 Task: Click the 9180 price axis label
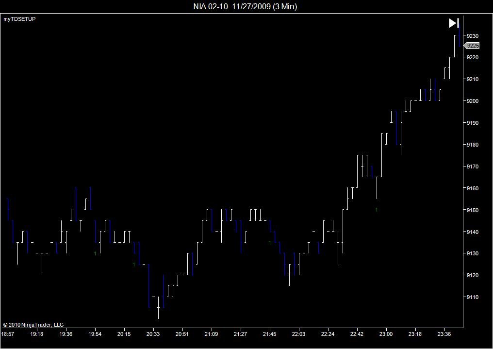coord(473,145)
